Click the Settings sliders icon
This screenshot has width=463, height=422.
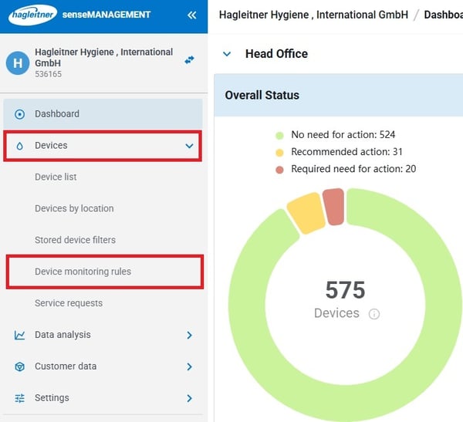(20, 398)
